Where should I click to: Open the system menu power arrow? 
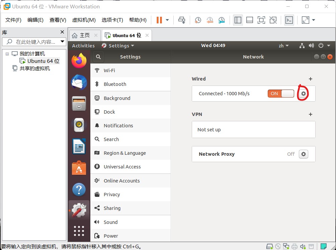point(329,45)
